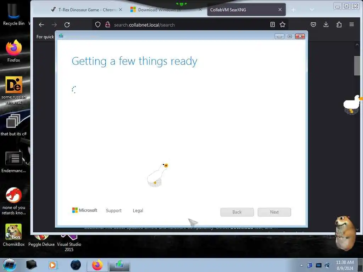Viewport: 363px width, 272px height.
Task: Launch Firefox from the desktop shortcut
Action: 14,51
